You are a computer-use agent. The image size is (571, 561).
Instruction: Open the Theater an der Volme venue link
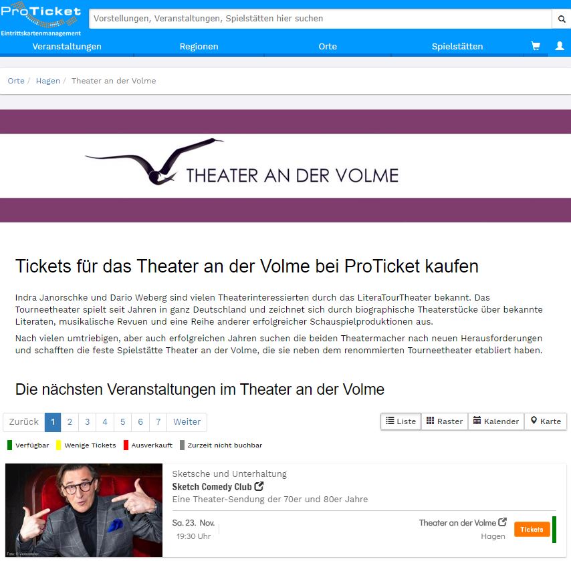(x=457, y=523)
